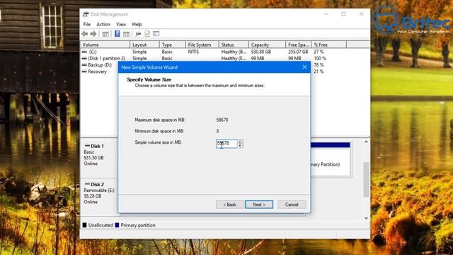Screen dimensions: 453x255
Task: Click the Back button in the wizard
Action: click(x=229, y=205)
